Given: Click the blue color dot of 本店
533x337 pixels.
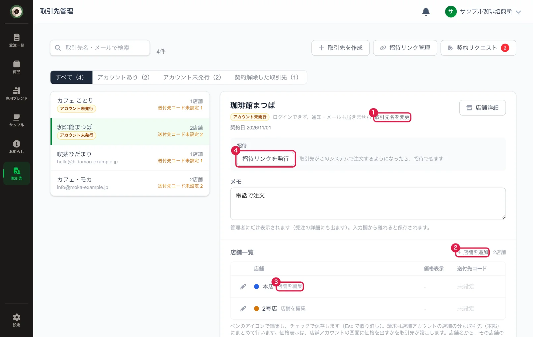Looking at the screenshot, I should 257,286.
